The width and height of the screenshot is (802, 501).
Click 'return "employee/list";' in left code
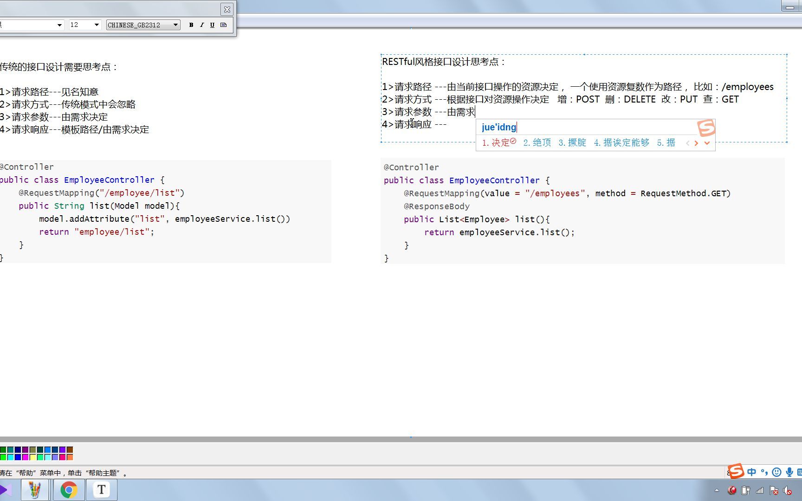97,232
